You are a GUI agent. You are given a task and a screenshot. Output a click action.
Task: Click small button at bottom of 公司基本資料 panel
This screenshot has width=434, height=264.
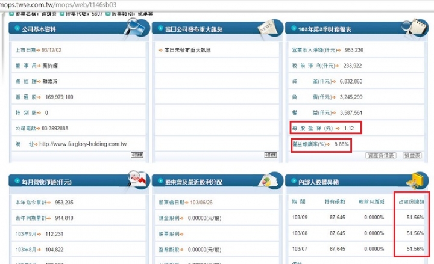click(137, 155)
